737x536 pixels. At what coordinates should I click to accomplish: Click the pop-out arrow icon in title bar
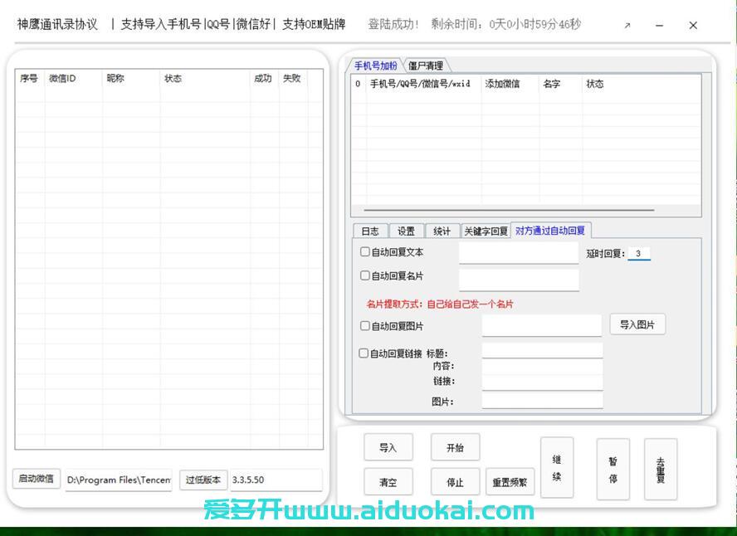627,26
